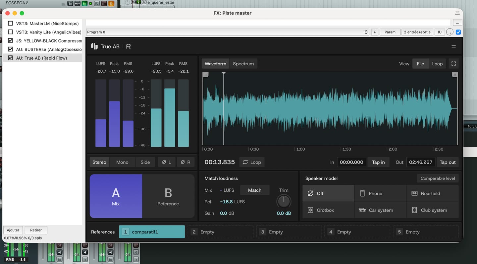The image size is (477, 264).
Task: Toggle the Loop playback button
Action: click(252, 162)
